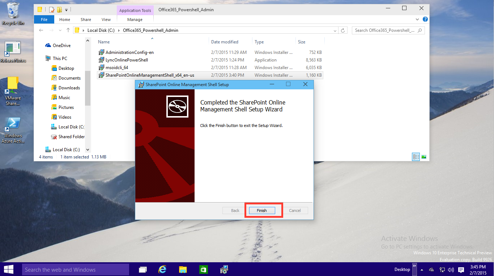Select SharePointOnlineManagementShell_x64_en-us file
This screenshot has height=276, width=494.
click(x=210, y=75)
